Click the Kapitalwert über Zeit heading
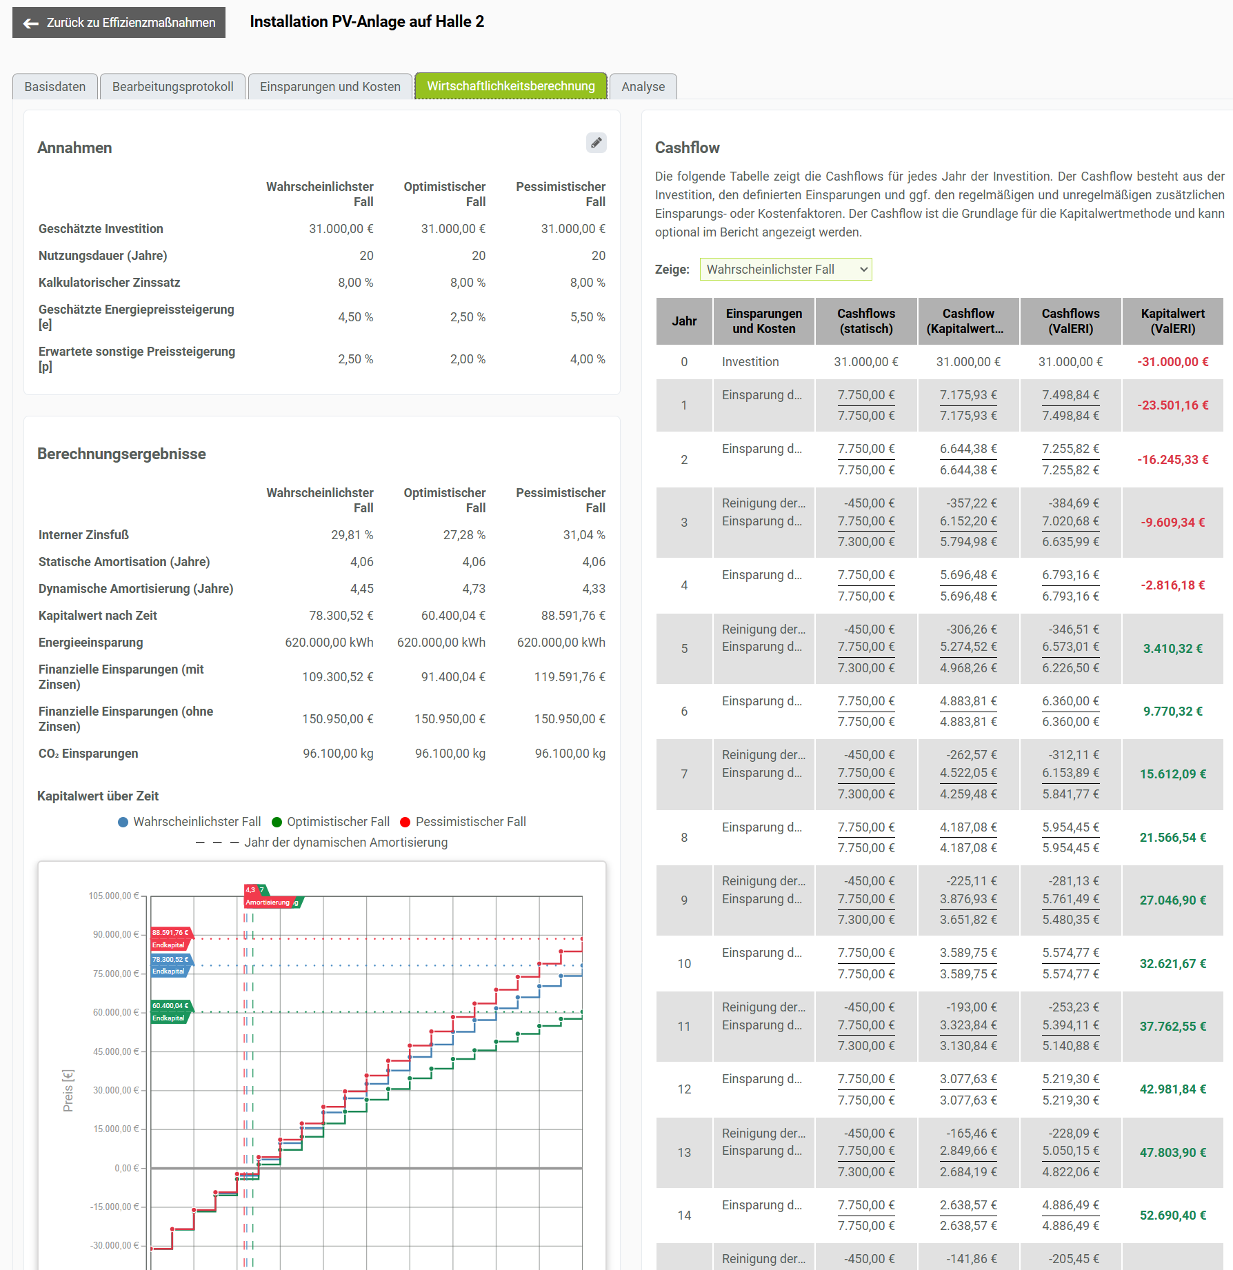Image resolution: width=1233 pixels, height=1270 pixels. click(98, 796)
